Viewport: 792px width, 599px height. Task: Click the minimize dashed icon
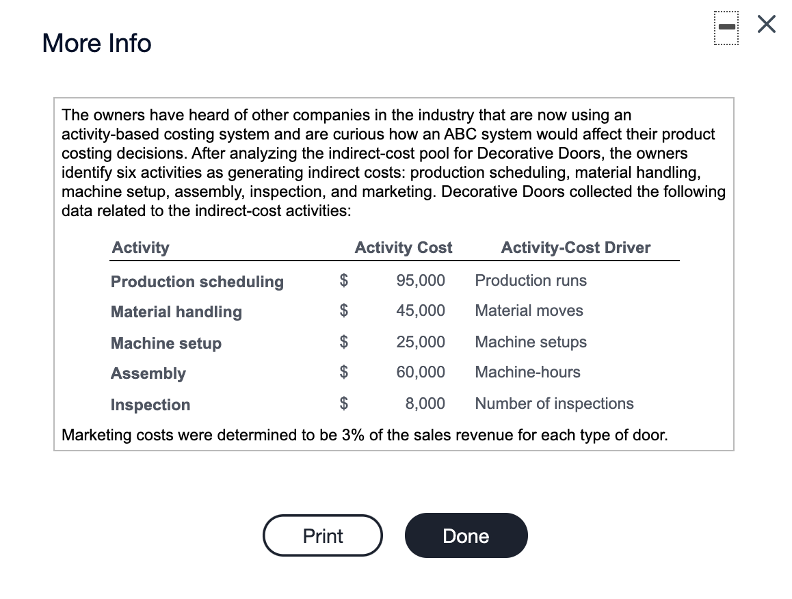(726, 25)
